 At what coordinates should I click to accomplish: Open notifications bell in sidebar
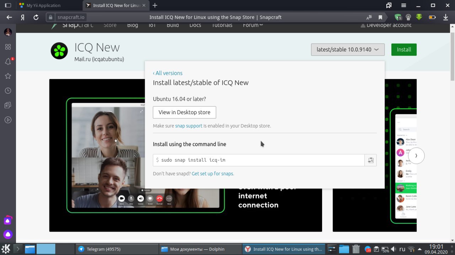pyautogui.click(x=8, y=61)
